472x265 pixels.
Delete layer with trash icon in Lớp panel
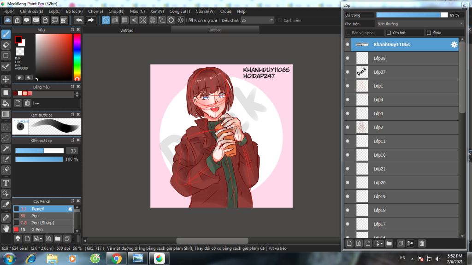click(x=422, y=243)
